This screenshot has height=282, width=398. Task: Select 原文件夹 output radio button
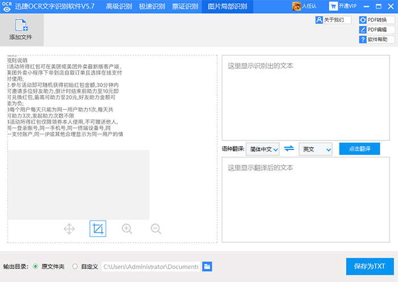[35, 267]
